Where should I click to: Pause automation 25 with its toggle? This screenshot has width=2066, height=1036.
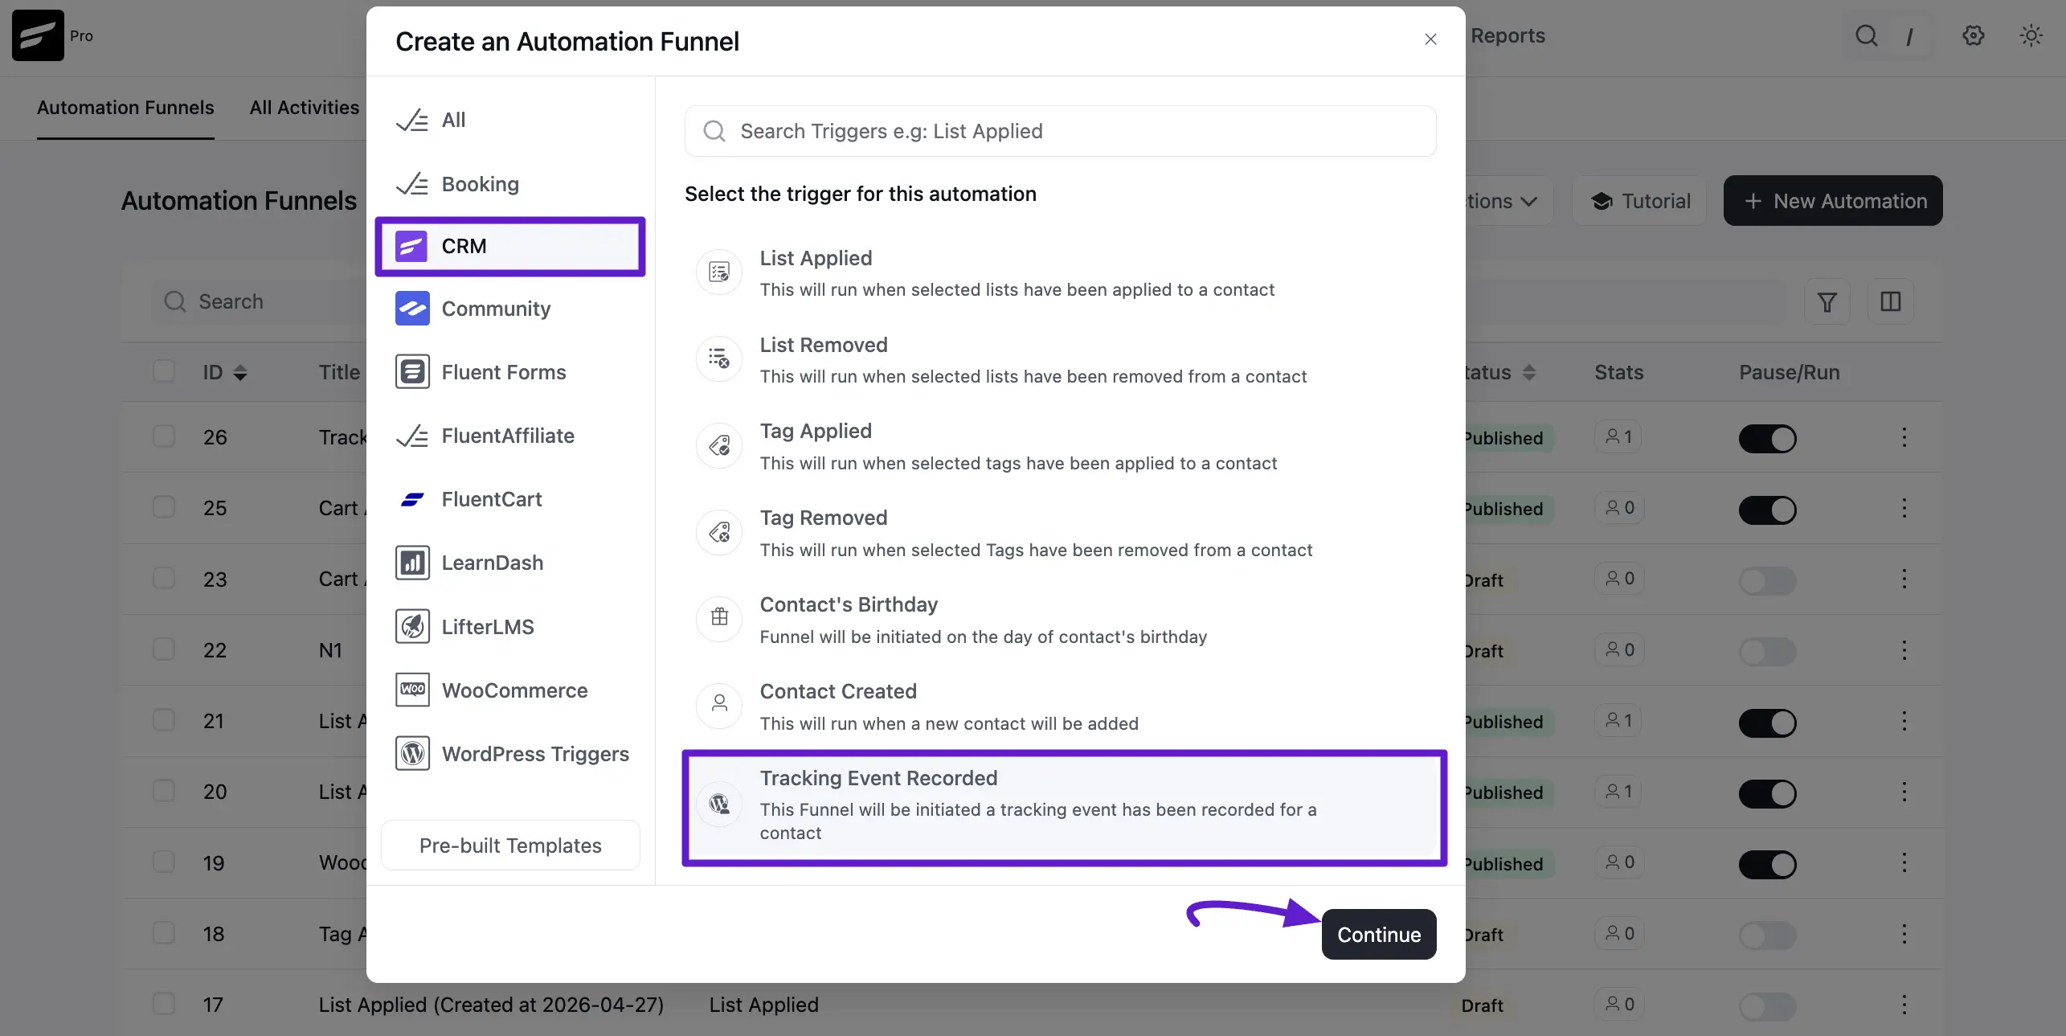(1767, 510)
